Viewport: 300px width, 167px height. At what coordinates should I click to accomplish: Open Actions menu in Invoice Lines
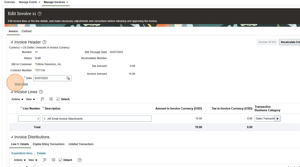17,99
